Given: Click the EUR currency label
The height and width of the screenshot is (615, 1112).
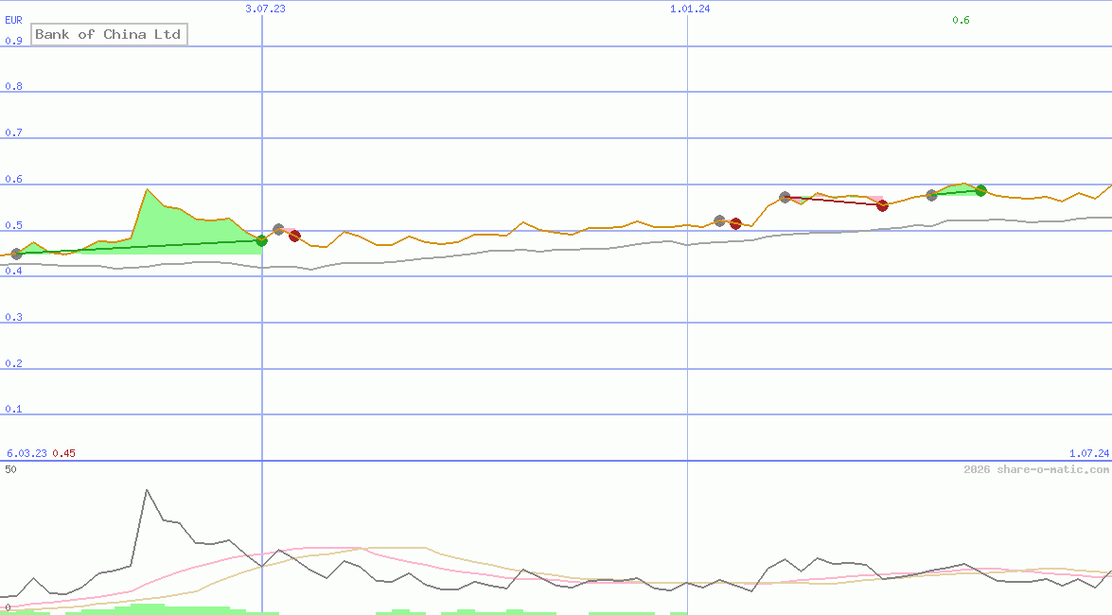Looking at the screenshot, I should tap(12, 19).
